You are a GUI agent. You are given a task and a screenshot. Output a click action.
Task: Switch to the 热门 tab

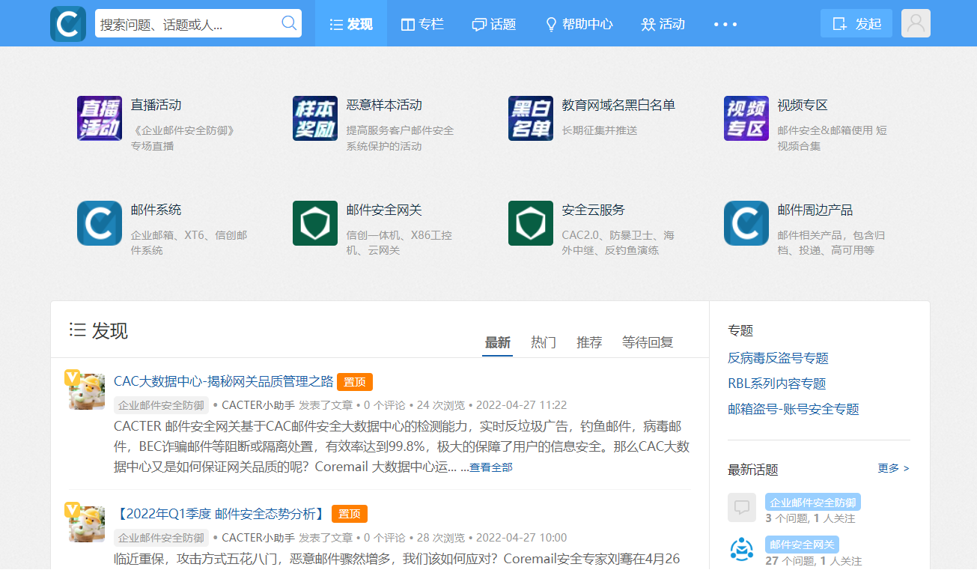(x=544, y=342)
